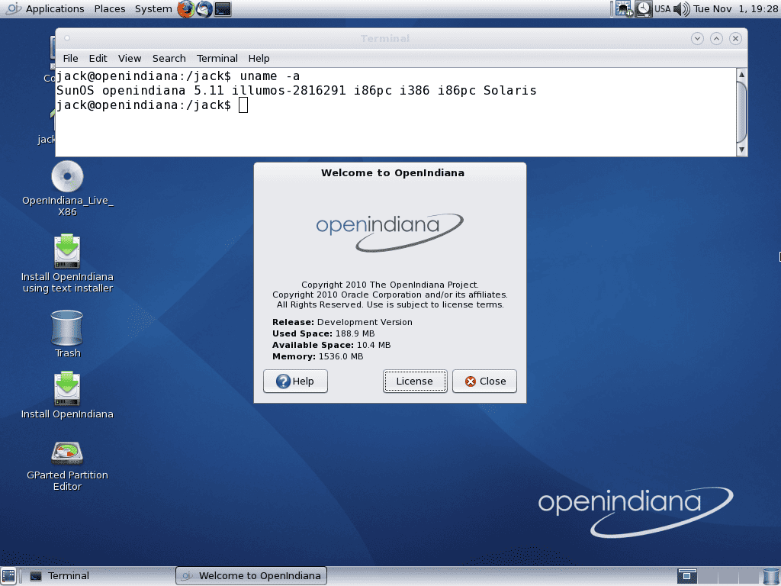
Task: Open the Time Slider clock tray icon
Action: tap(644, 9)
